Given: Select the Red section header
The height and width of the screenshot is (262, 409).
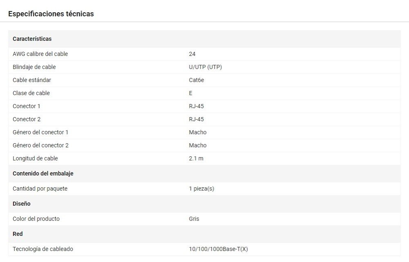Looking at the screenshot, I should (18, 234).
